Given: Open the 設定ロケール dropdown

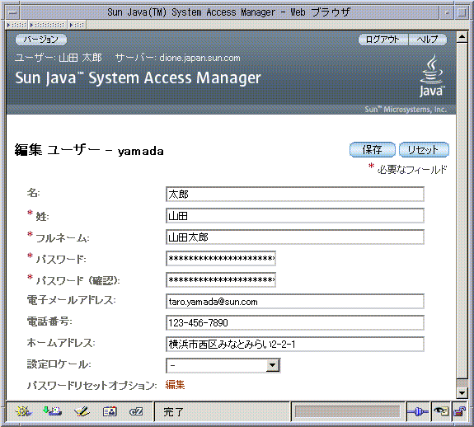Looking at the screenshot, I should [223, 365].
